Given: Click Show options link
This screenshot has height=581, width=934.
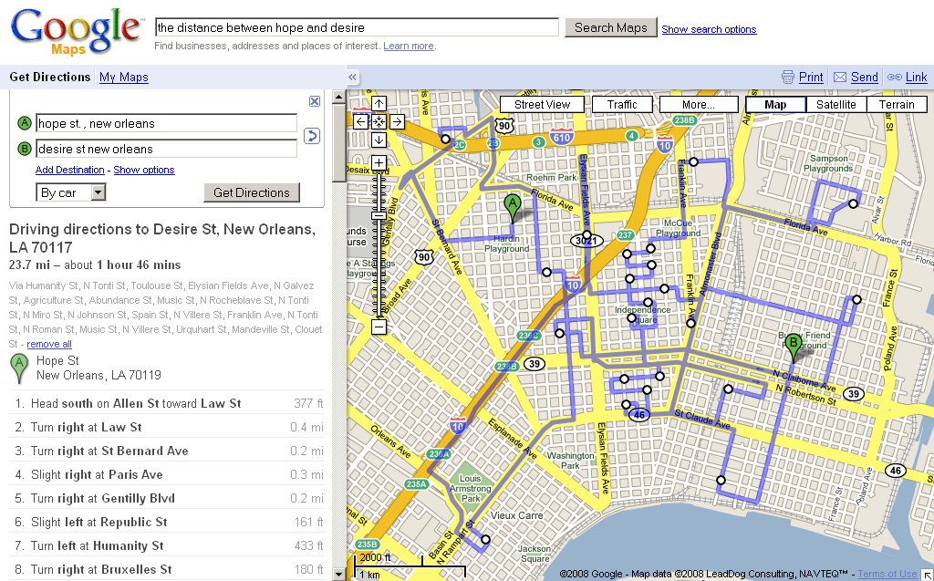Looking at the screenshot, I should (x=144, y=170).
